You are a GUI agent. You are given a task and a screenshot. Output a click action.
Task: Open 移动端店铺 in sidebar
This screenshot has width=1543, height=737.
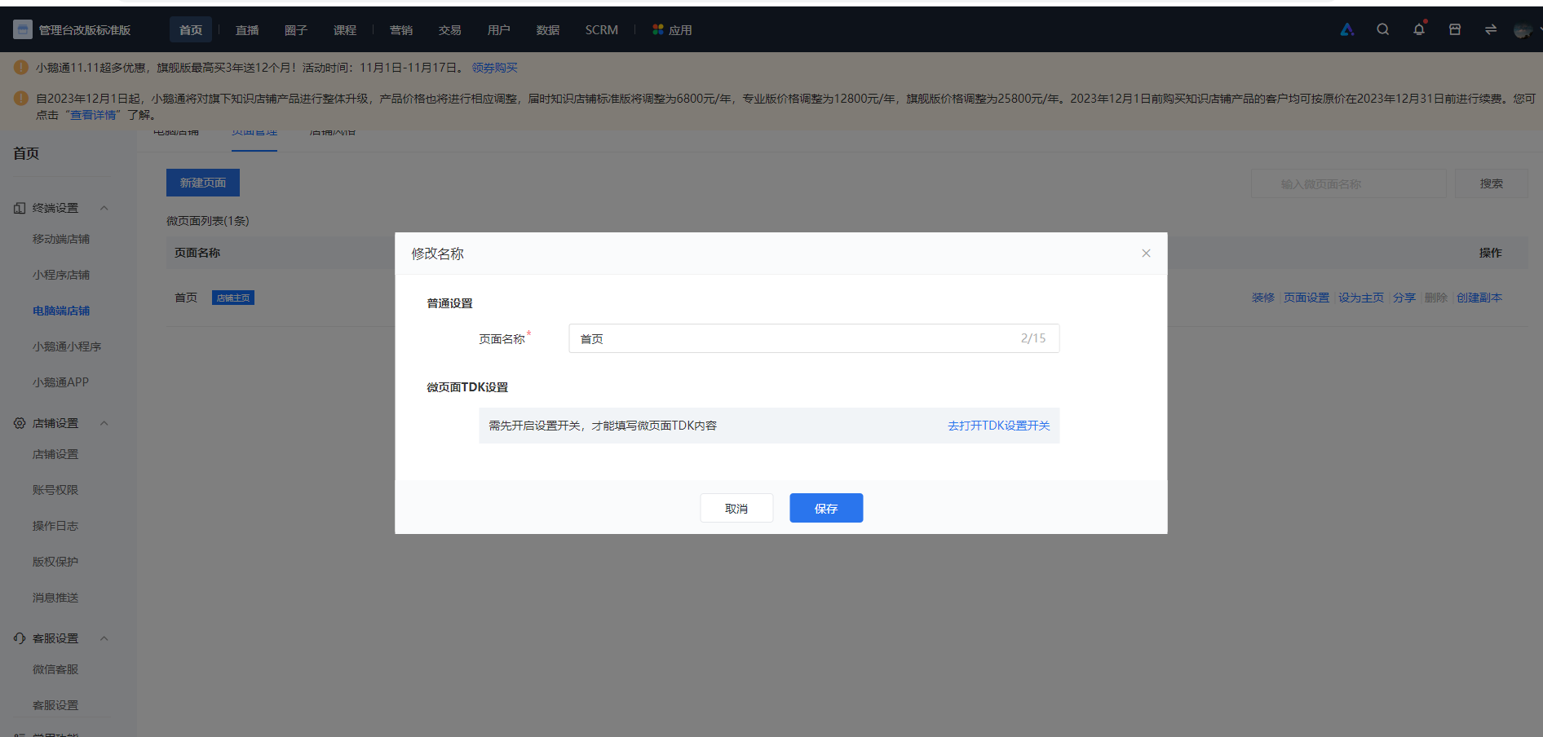(61, 239)
